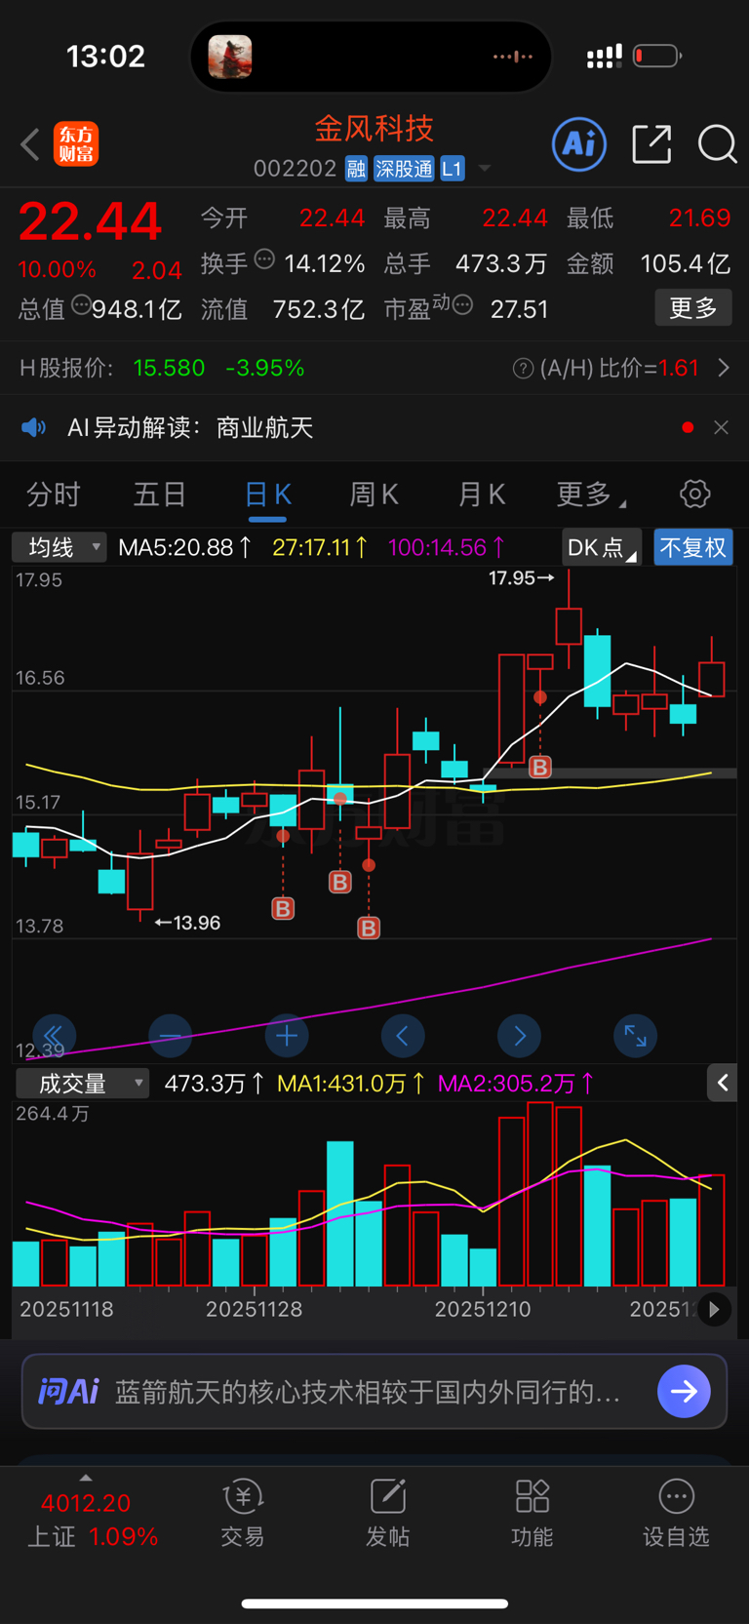Switch to 分时 chart tab
This screenshot has height=1624, width=750.
(54, 495)
